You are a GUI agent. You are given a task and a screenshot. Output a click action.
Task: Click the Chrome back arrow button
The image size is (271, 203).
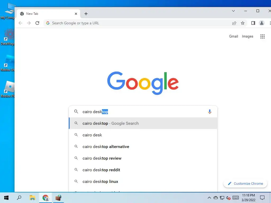[20, 23]
